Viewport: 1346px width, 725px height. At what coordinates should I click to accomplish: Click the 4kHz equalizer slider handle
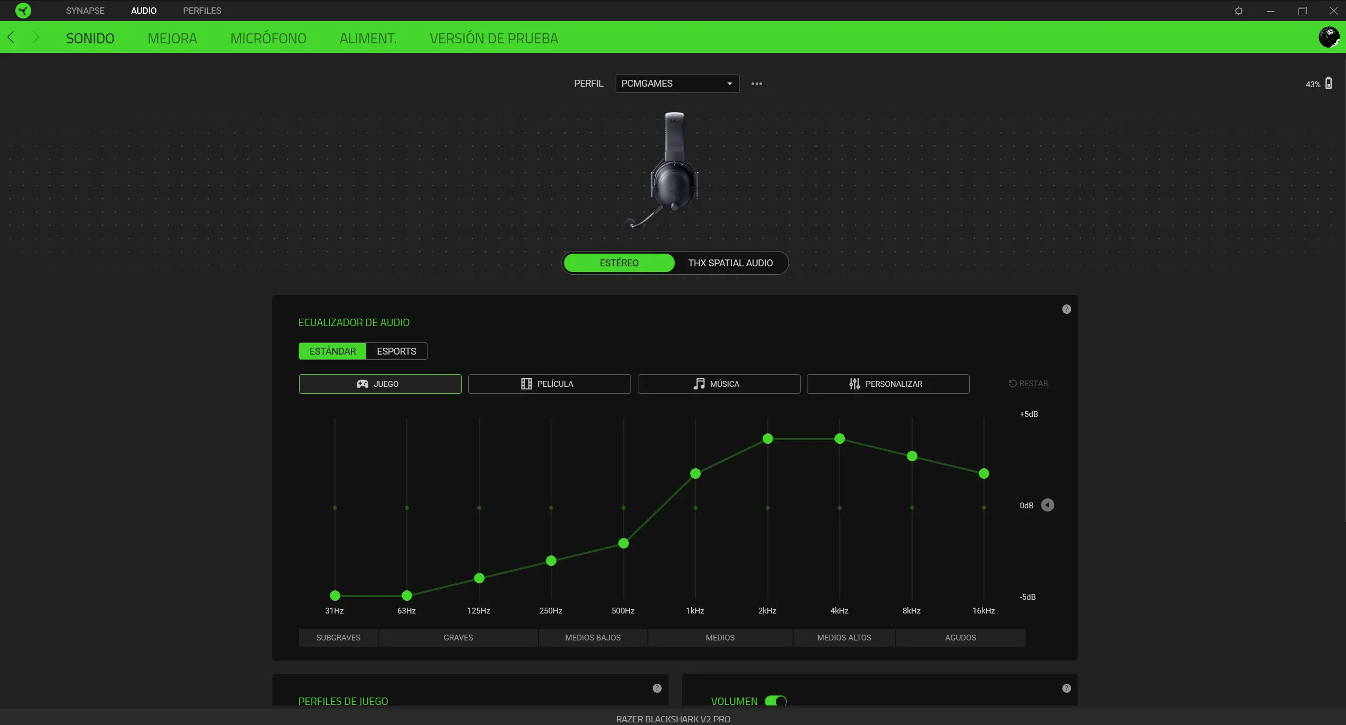tap(840, 439)
